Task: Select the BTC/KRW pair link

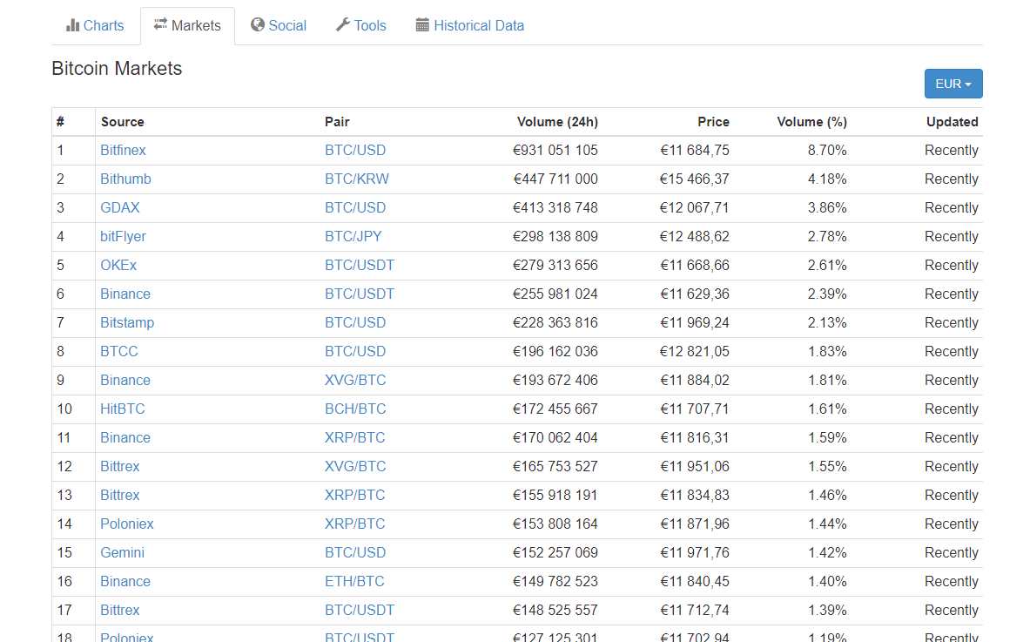Action: pyautogui.click(x=357, y=179)
